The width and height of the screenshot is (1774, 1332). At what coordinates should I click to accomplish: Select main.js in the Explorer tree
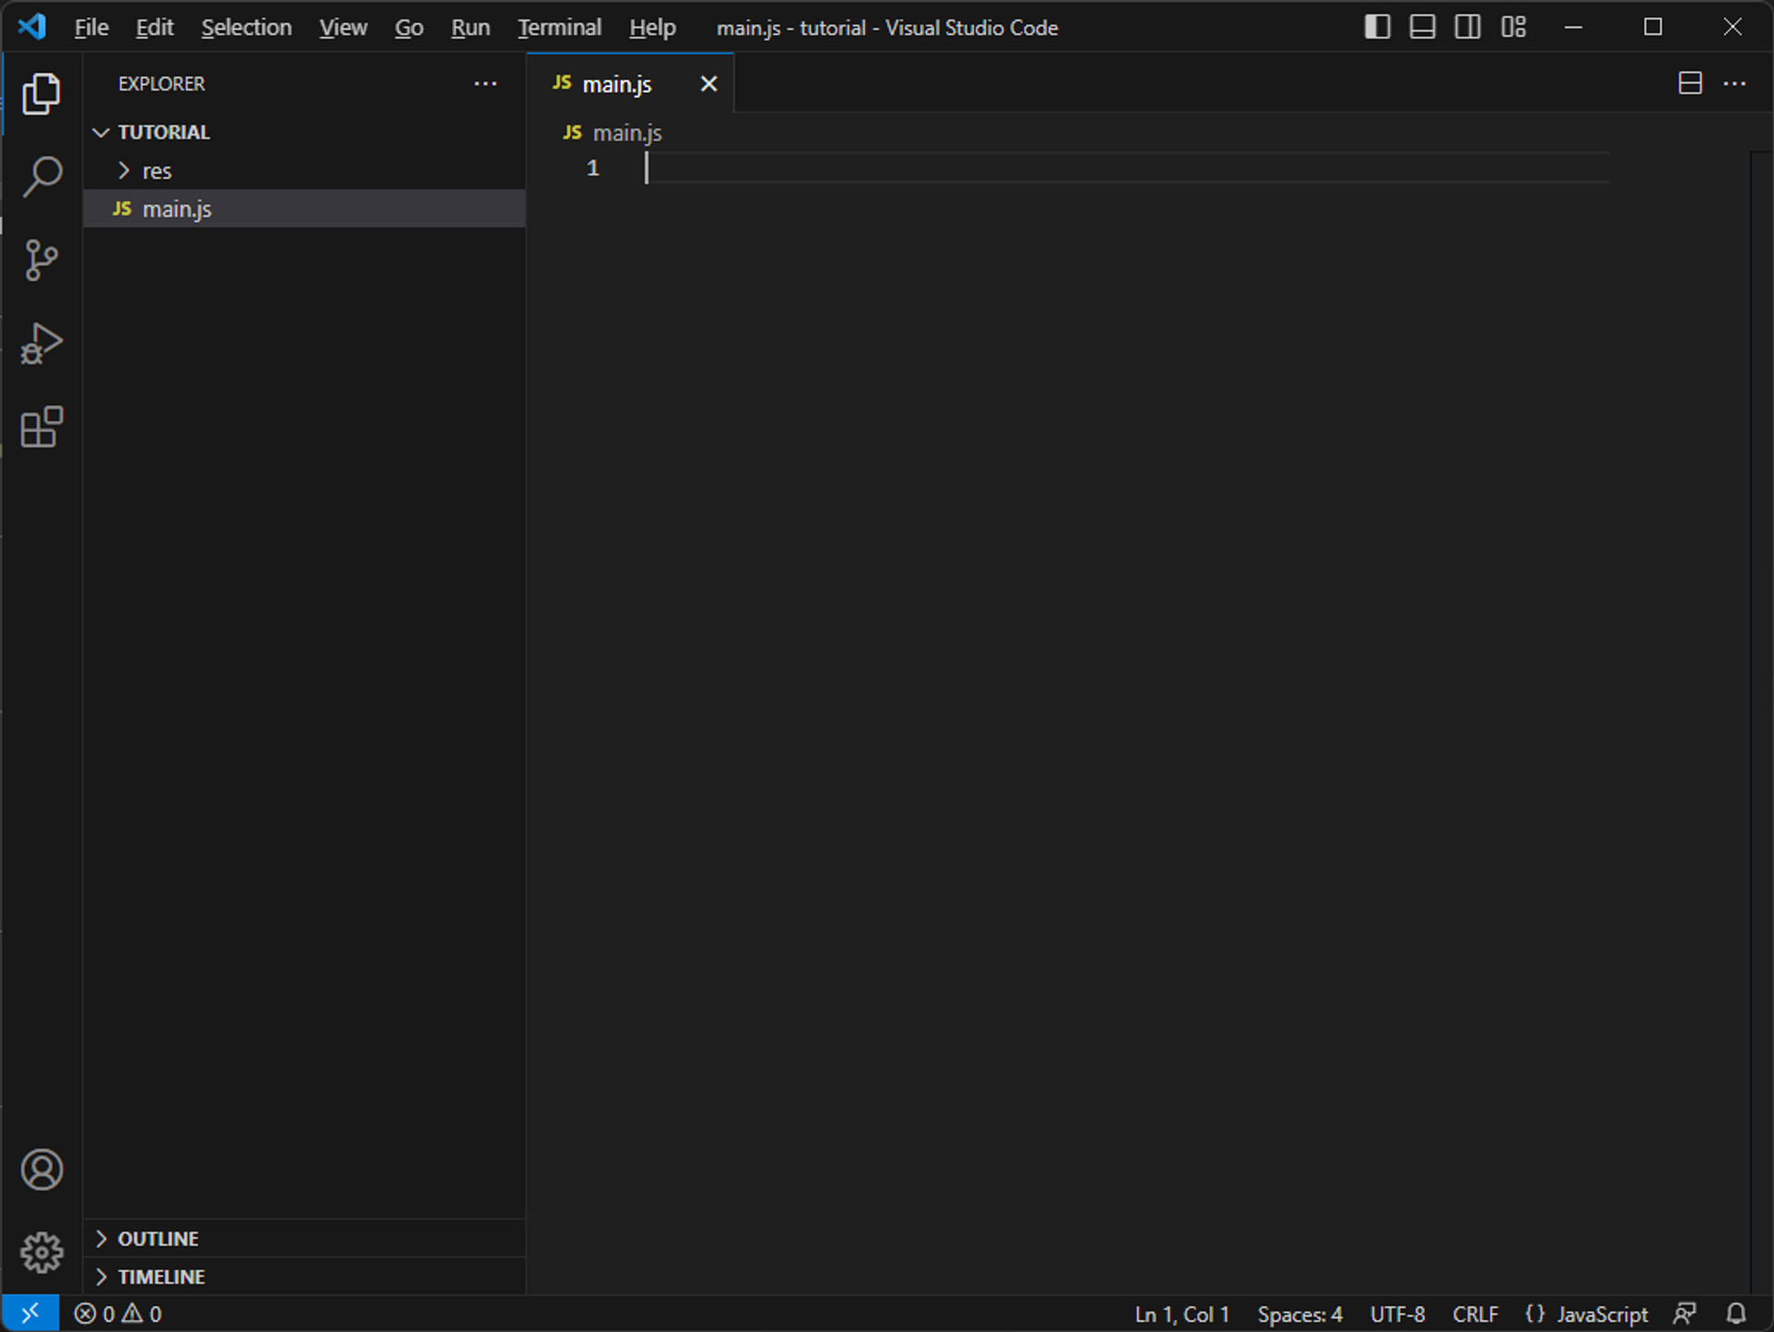176,209
